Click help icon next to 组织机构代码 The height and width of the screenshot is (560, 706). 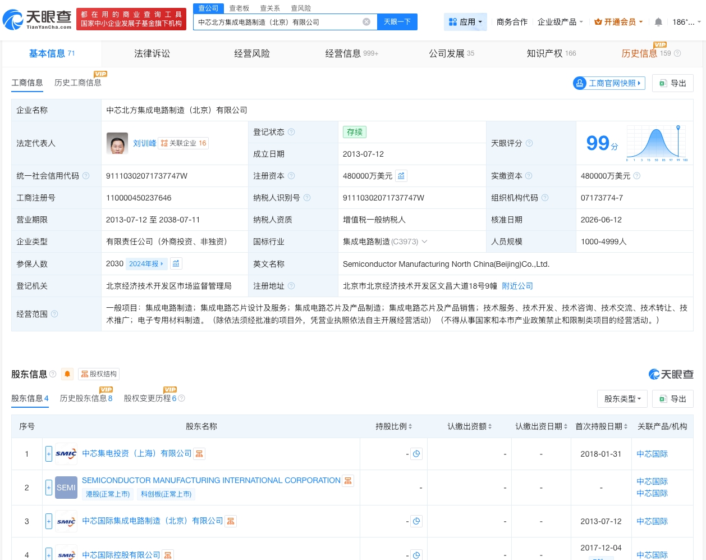pyautogui.click(x=545, y=198)
